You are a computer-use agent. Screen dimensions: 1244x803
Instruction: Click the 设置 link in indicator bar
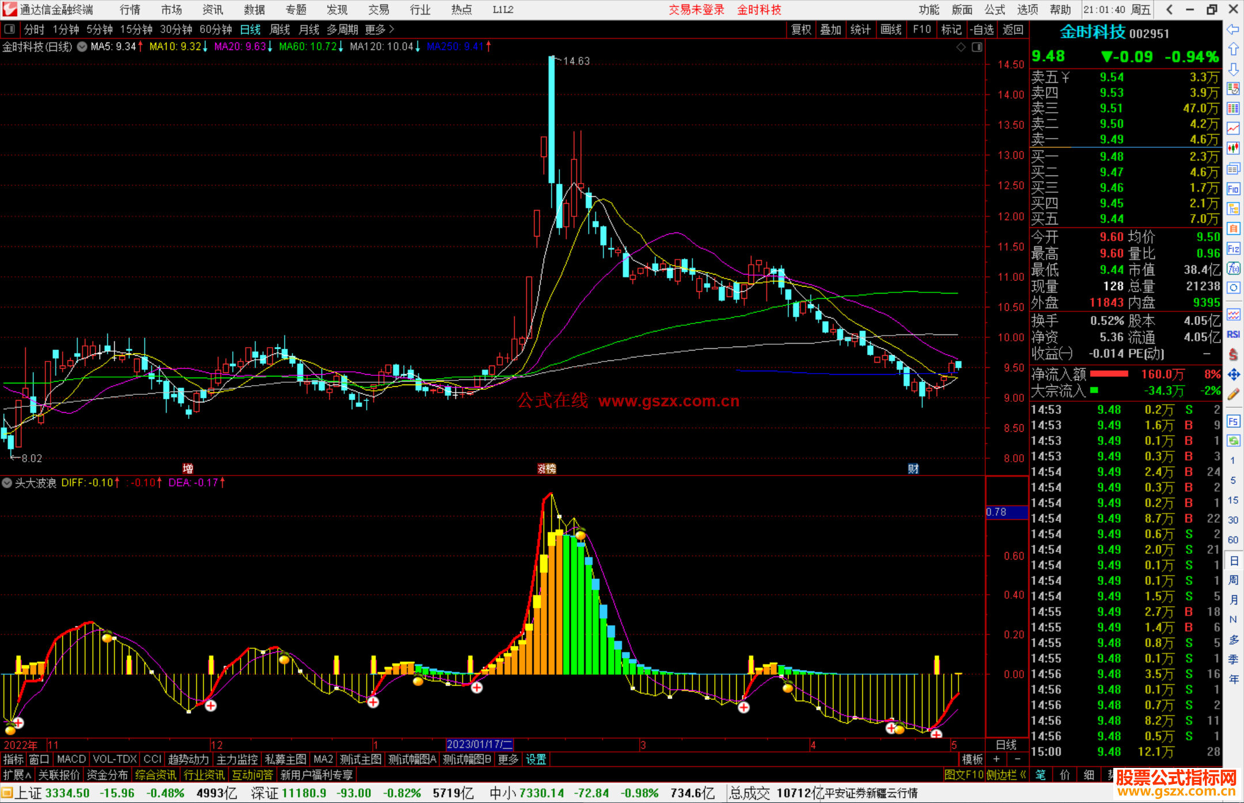tap(536, 759)
